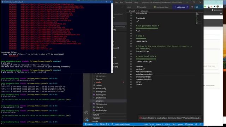Click the Synchronize Changes status icon
Viewport: 226px width, 127px height.
tap(96, 124)
